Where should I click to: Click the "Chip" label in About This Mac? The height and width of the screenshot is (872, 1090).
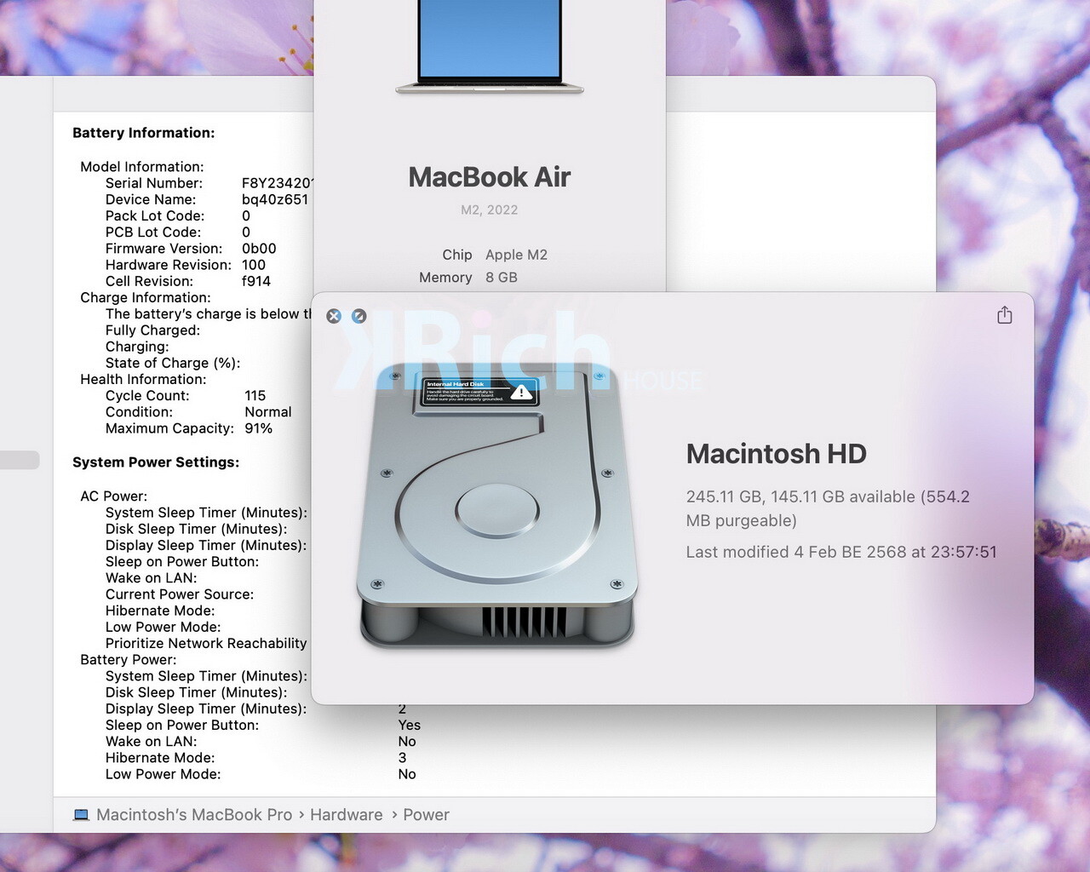click(x=456, y=255)
